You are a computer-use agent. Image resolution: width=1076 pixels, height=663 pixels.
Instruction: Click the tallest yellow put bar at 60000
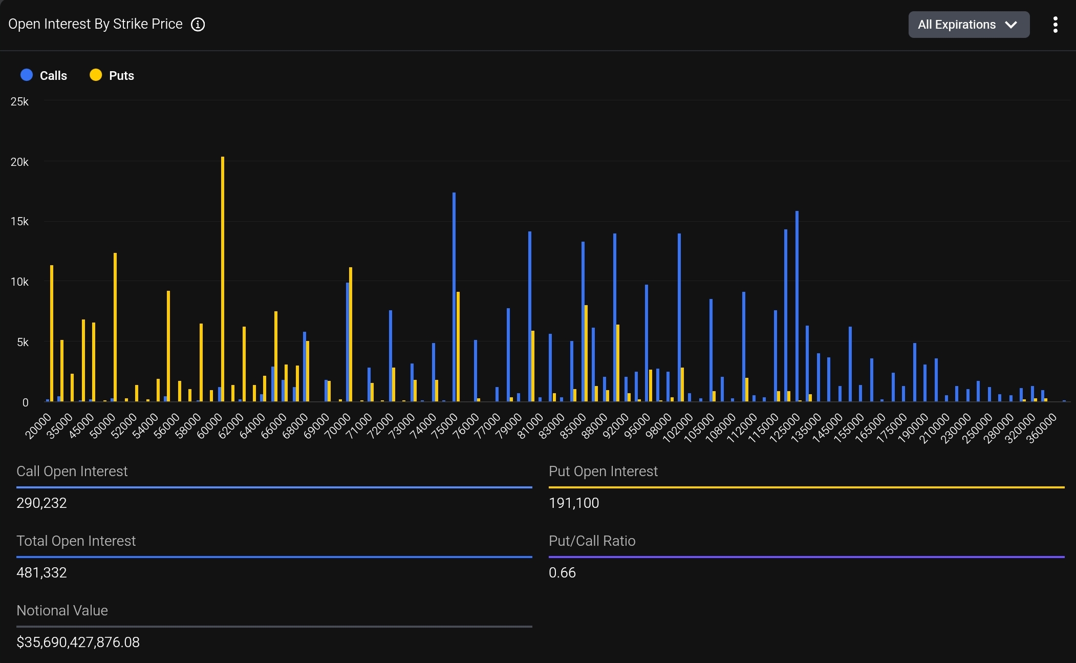223,279
